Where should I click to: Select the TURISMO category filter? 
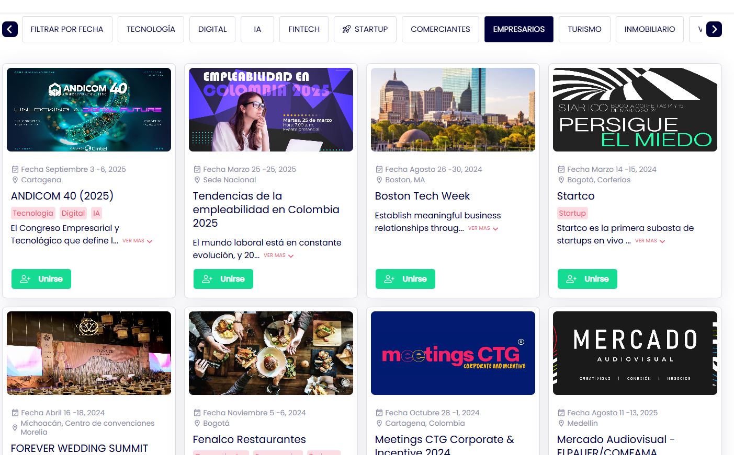pos(584,29)
